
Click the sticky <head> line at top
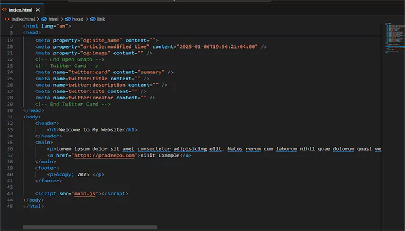pos(32,32)
